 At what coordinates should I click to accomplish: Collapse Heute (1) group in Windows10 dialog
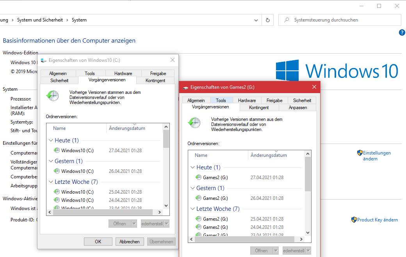pyautogui.click(x=51, y=140)
